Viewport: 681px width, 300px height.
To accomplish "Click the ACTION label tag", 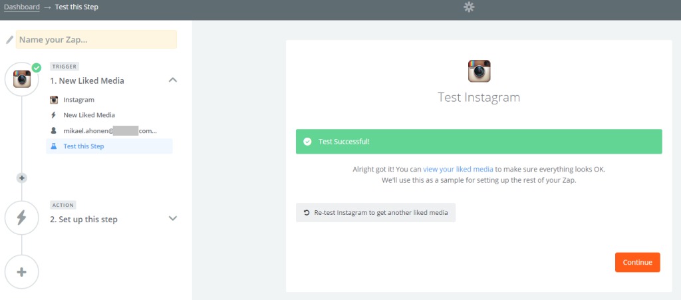I will tap(63, 205).
